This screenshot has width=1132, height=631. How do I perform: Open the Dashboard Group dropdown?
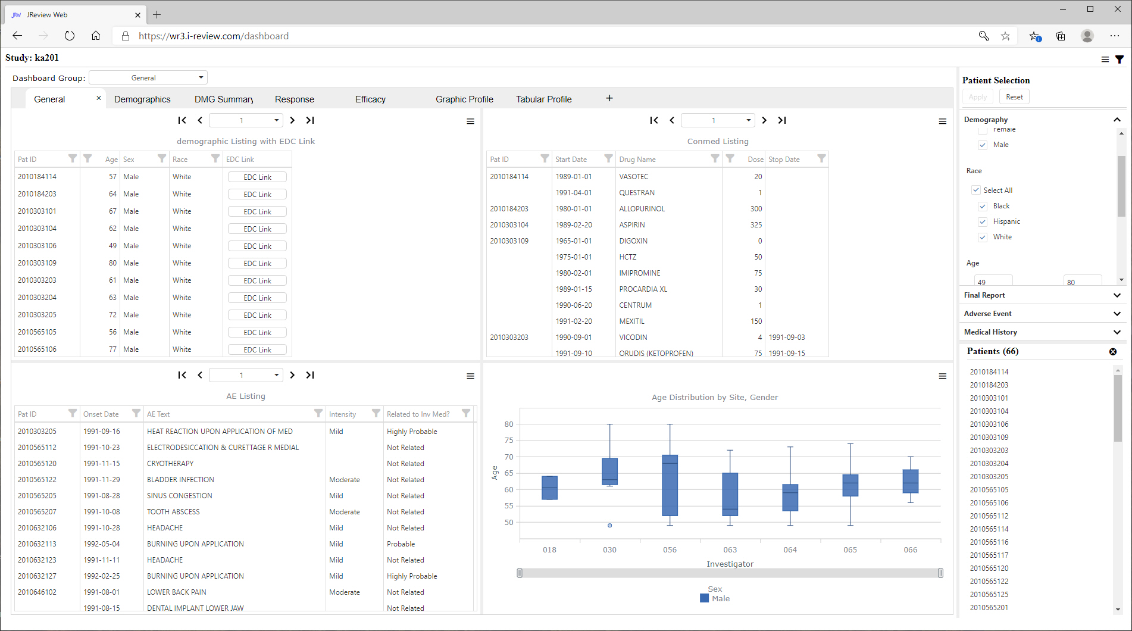[x=148, y=78]
